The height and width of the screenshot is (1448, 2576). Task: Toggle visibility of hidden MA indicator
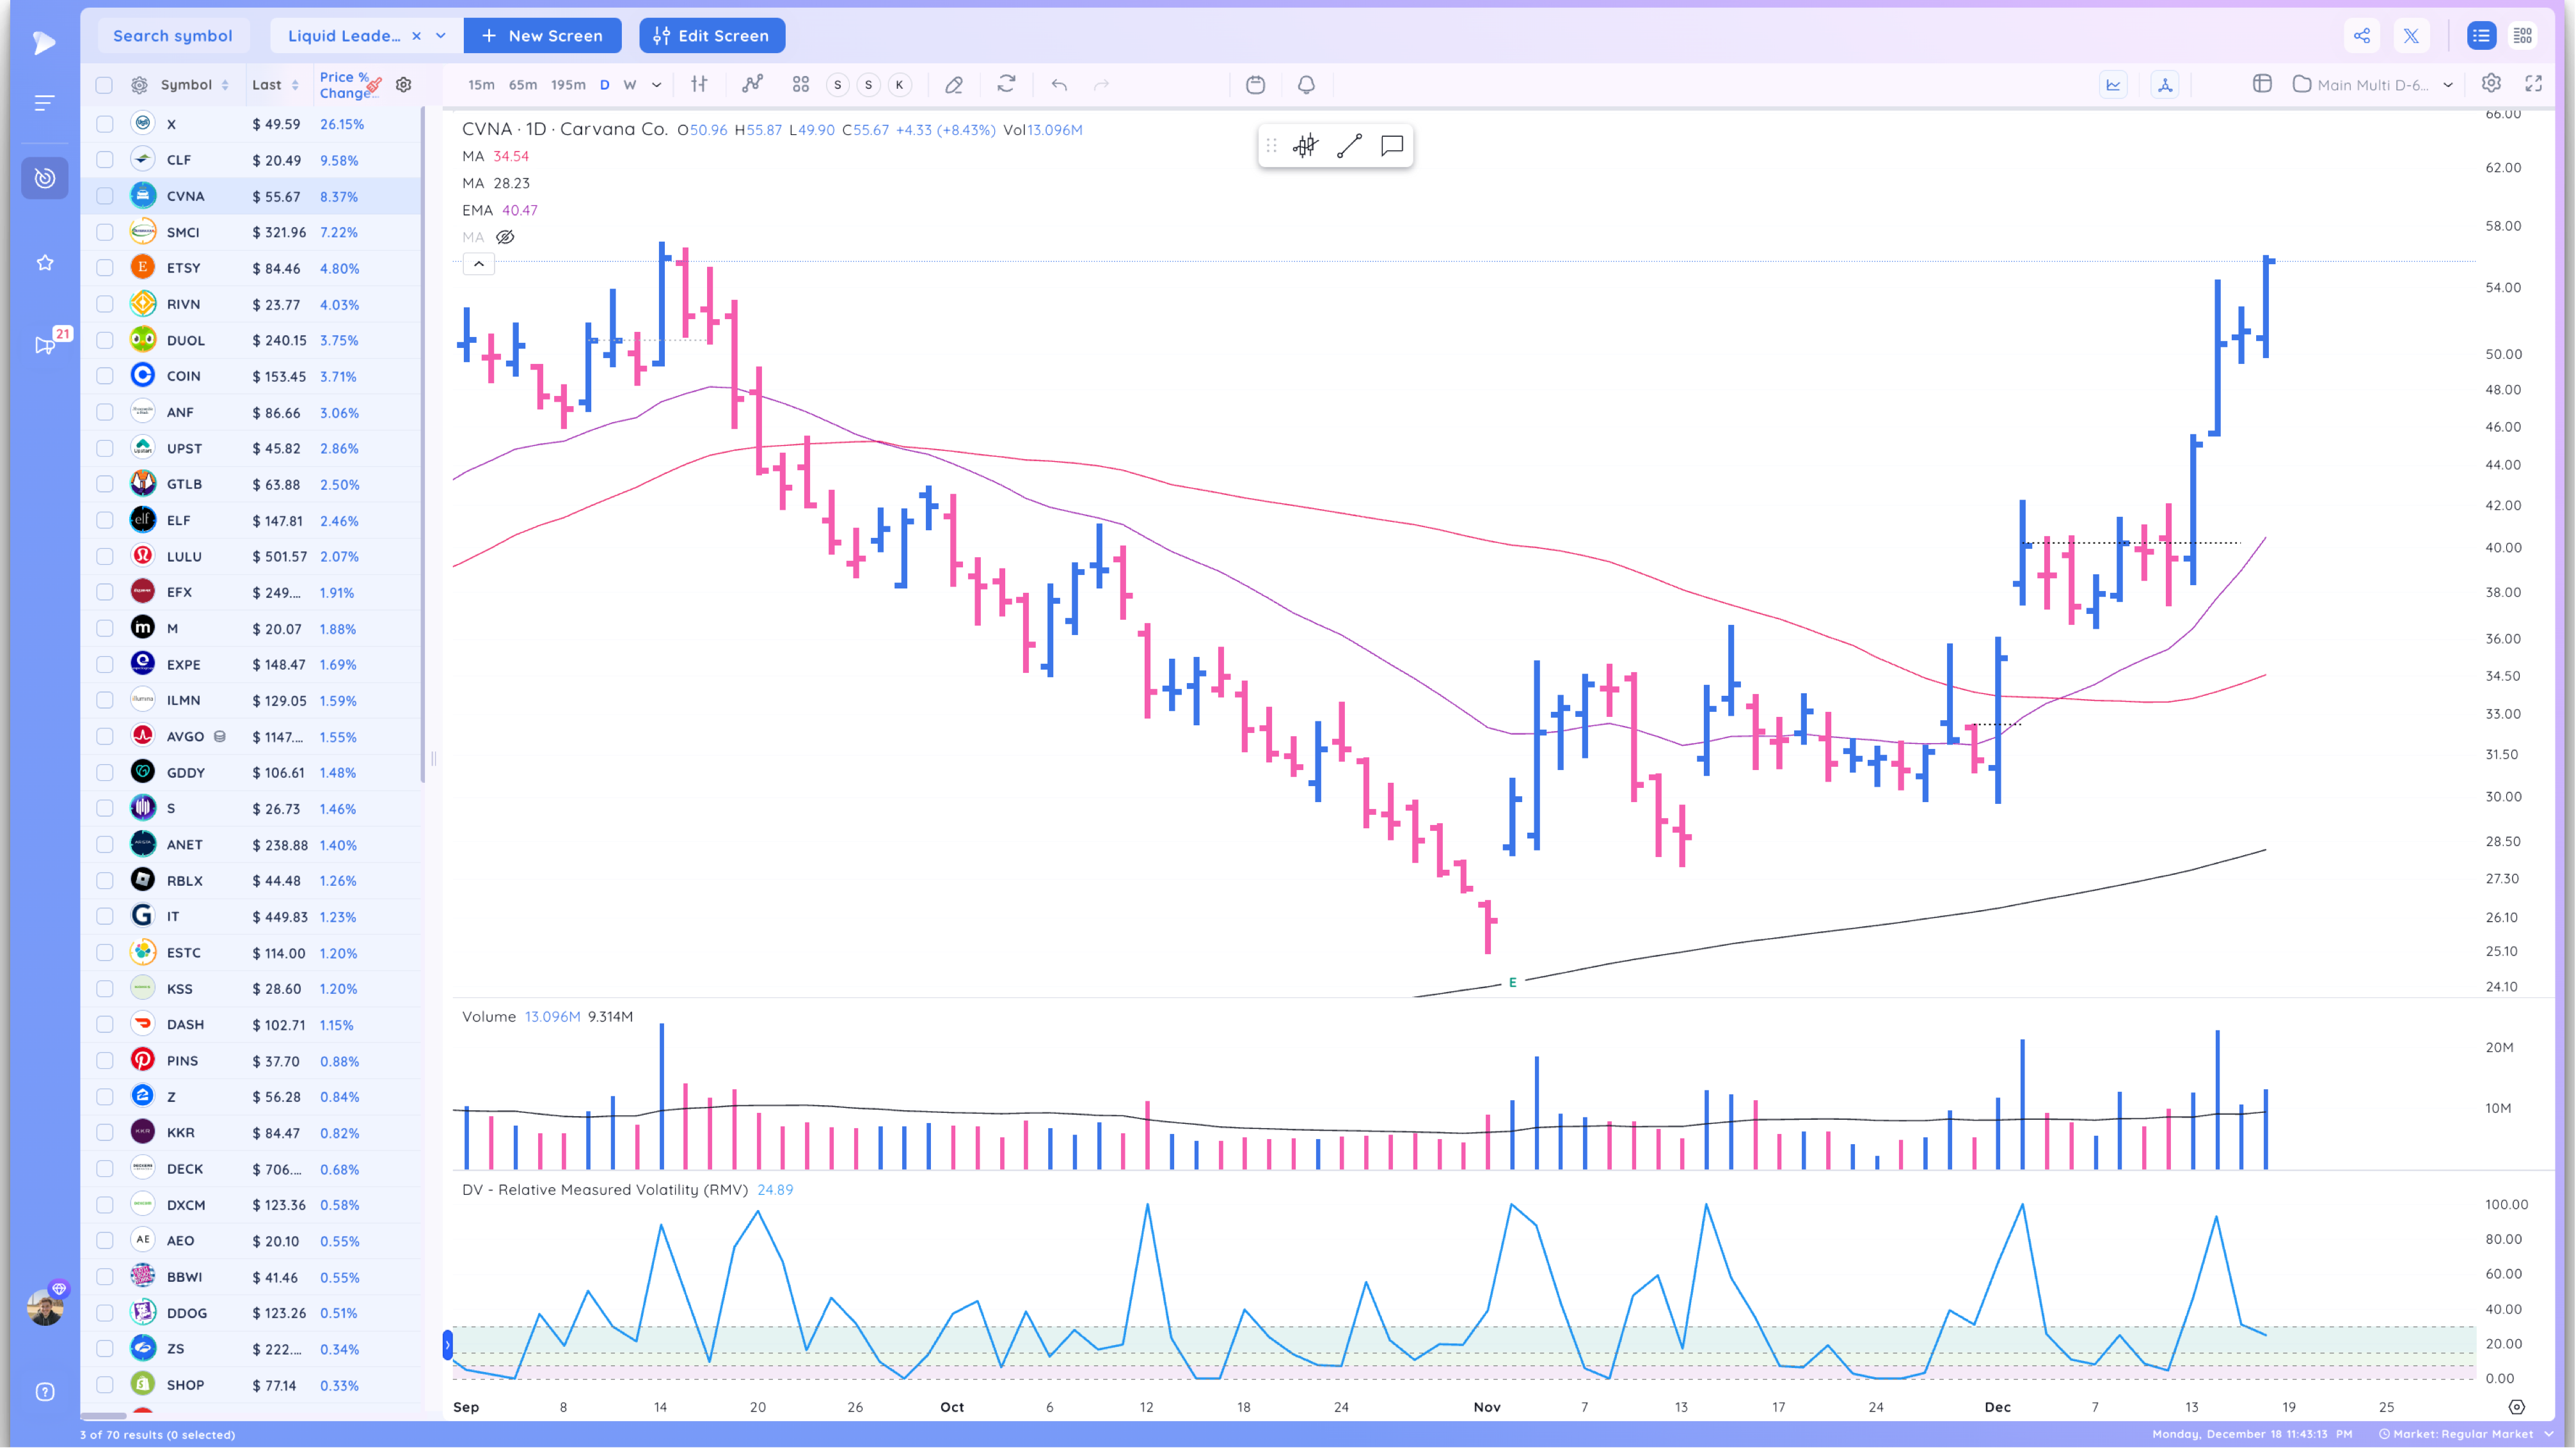coord(505,238)
